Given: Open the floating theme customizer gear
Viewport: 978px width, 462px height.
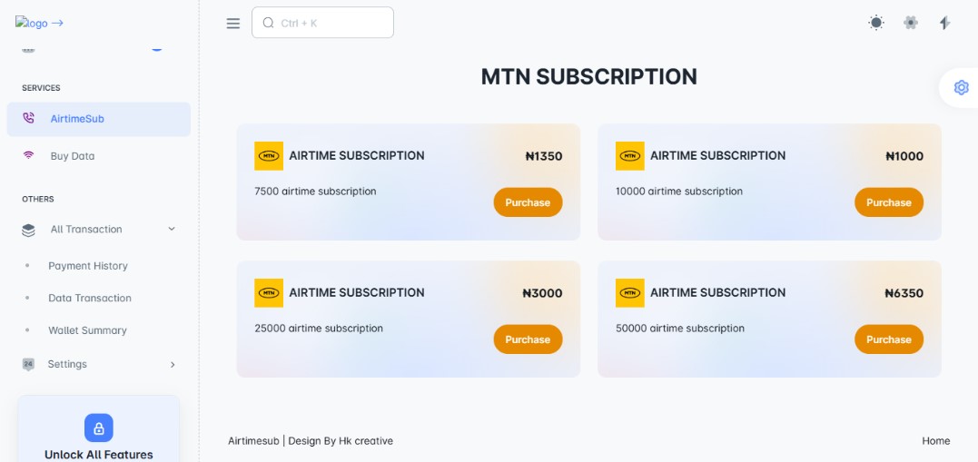Looking at the screenshot, I should coord(961,87).
